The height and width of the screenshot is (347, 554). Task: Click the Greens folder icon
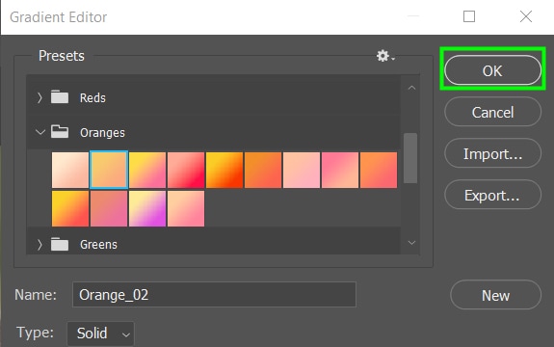(60, 244)
